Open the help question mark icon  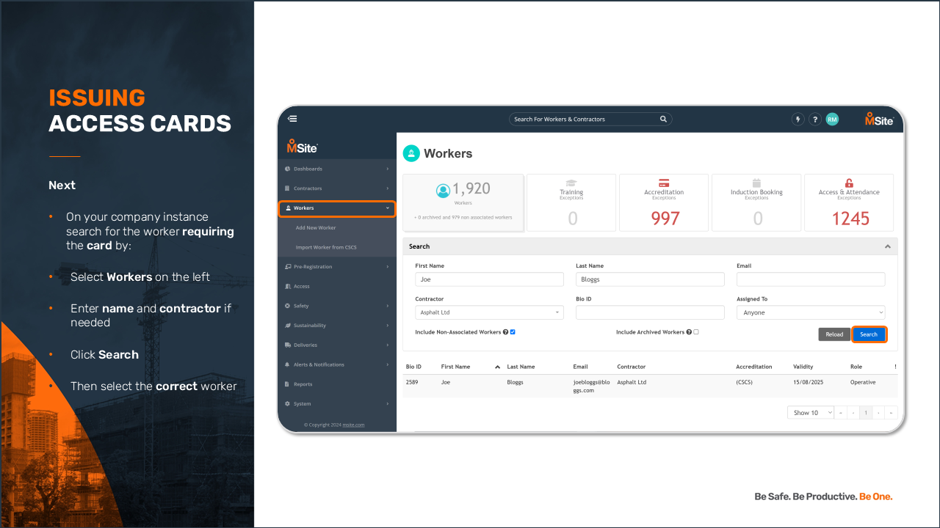[x=815, y=120]
